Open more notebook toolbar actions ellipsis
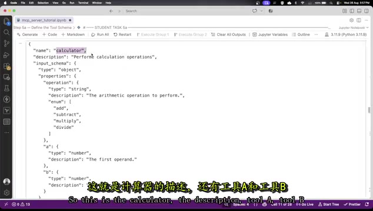373x211 pixels. (x=316, y=35)
